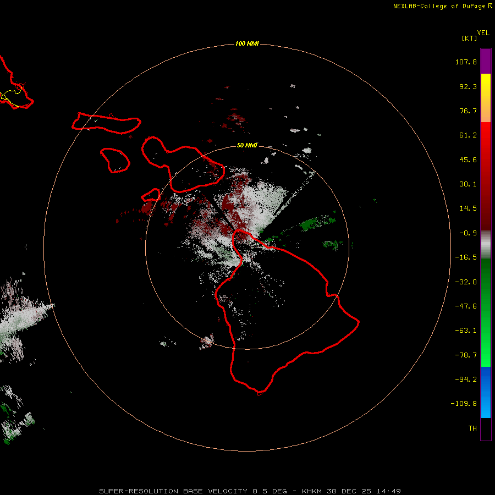Click the blue segment of the color bar

point(486,392)
